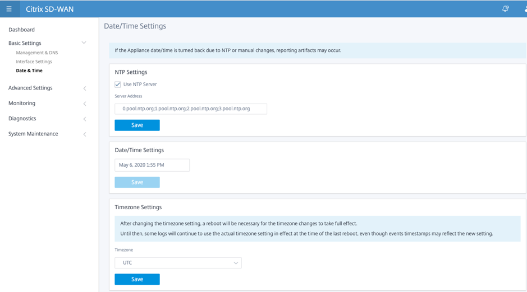Collapse the Basic Settings section chevron
Screen dimensions: 527x292
84,43
